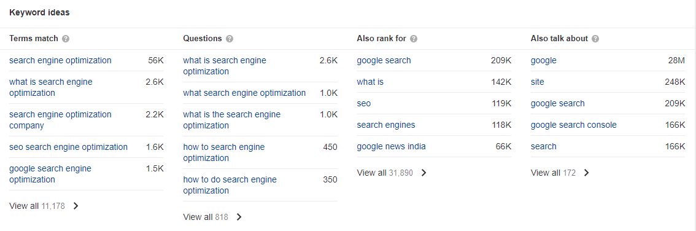The width and height of the screenshot is (696, 231).
Task: Open 'search engine optimization company' keyword
Action: pyautogui.click(x=60, y=120)
